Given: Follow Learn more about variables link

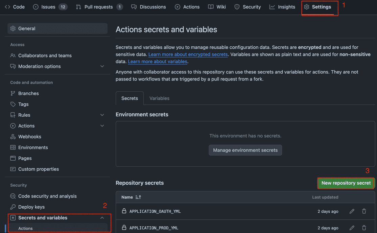Looking at the screenshot, I should click(158, 62).
